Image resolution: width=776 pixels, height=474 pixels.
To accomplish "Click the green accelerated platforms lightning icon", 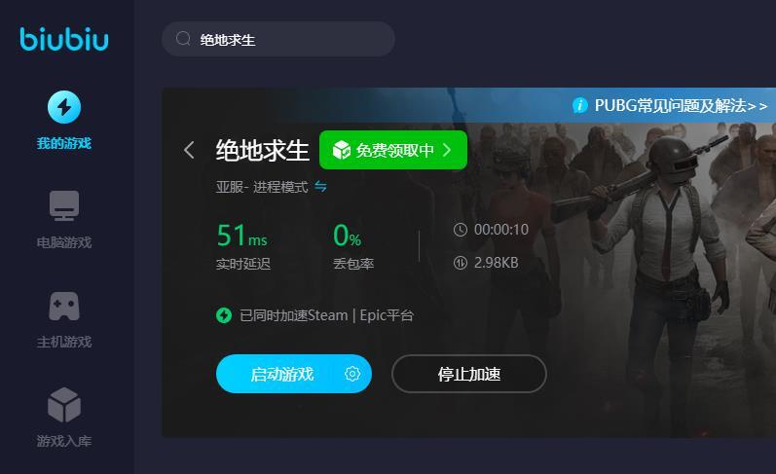I will click(x=224, y=315).
